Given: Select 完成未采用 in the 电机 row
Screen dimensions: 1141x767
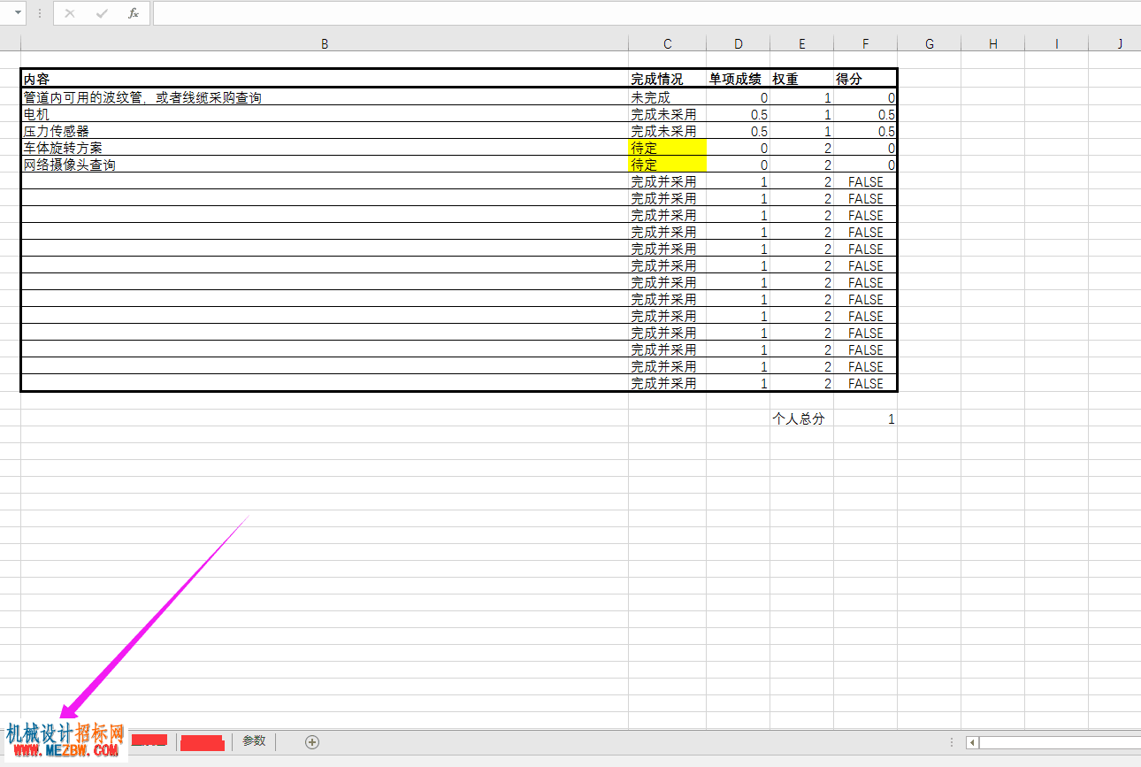Looking at the screenshot, I should [x=667, y=114].
